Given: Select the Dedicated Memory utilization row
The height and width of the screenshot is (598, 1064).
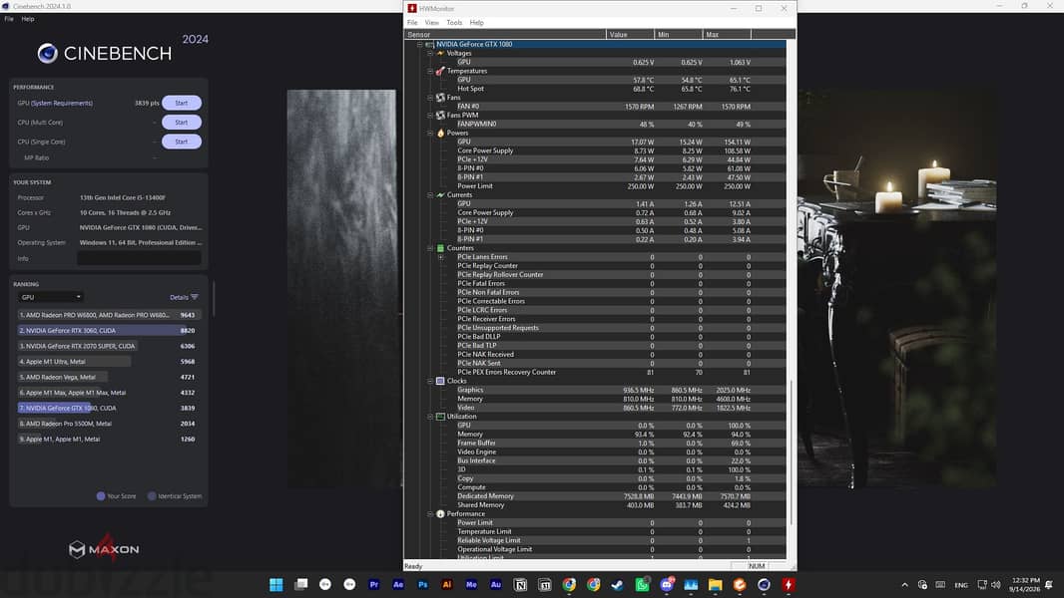Looking at the screenshot, I should coord(595,496).
